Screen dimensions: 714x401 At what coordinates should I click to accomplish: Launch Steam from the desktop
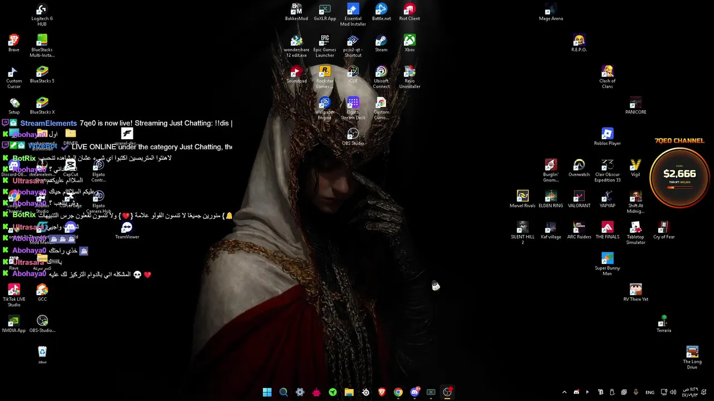pos(382,43)
